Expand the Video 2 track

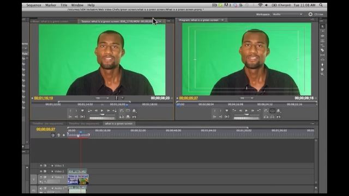click(x=52, y=171)
